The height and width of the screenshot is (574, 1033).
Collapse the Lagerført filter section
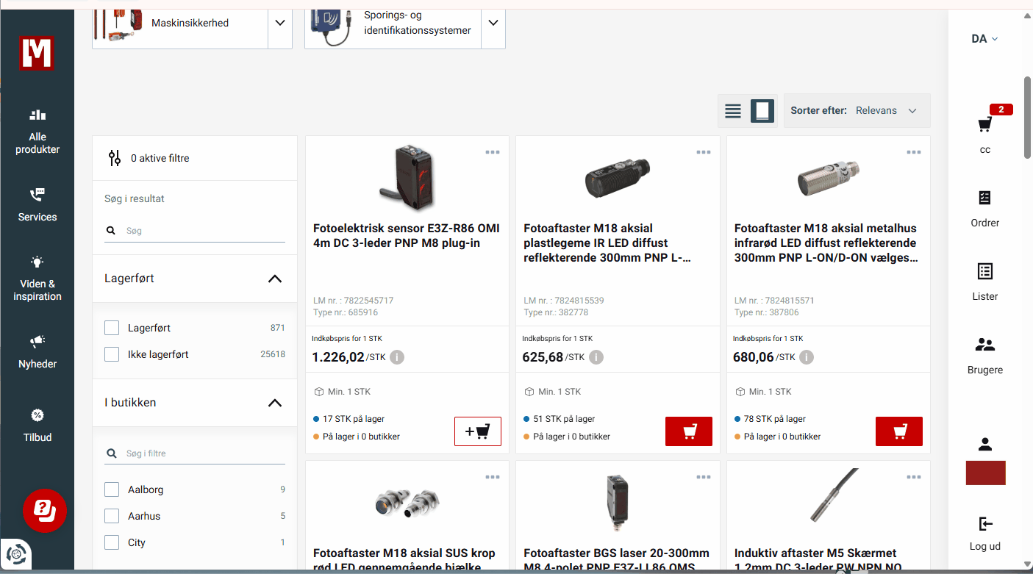(274, 279)
